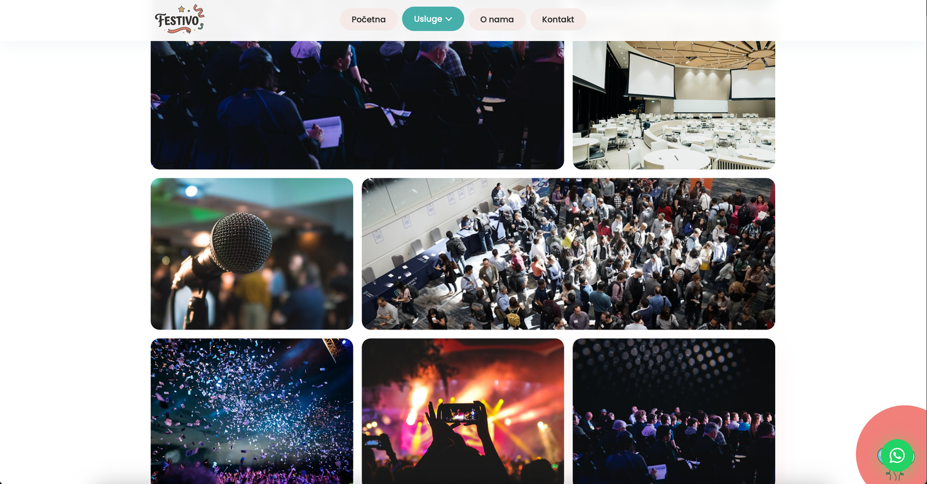Open the microphone close-up photo
This screenshot has width=927, height=484.
click(252, 254)
